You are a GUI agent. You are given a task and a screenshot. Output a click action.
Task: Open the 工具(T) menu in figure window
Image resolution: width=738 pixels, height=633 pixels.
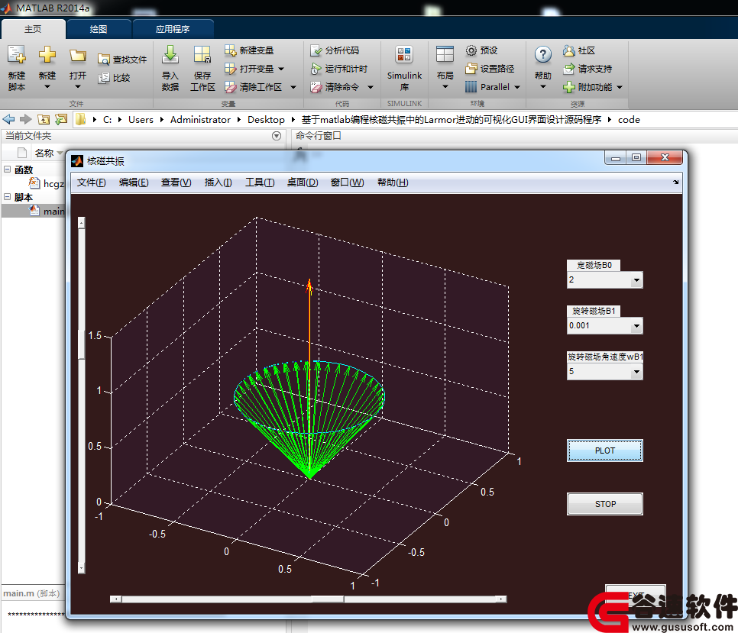point(260,182)
